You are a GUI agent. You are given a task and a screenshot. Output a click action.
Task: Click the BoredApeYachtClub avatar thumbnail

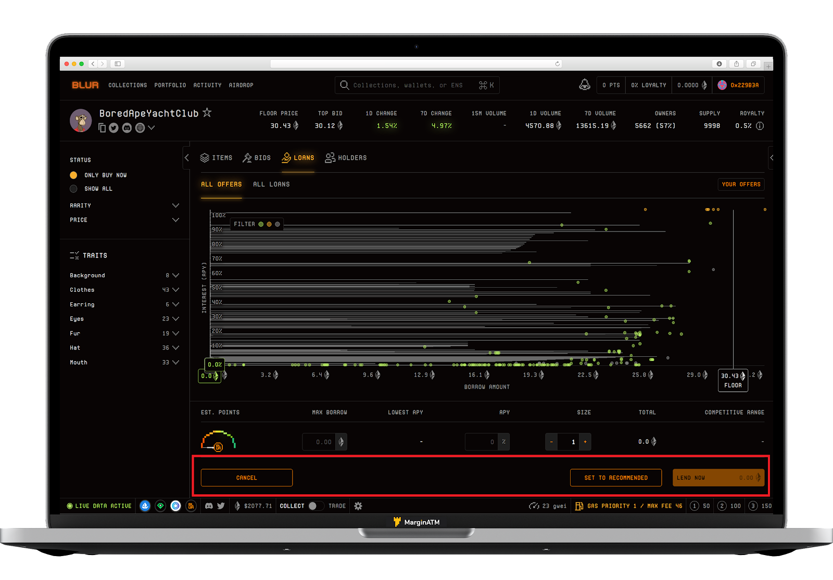click(81, 120)
